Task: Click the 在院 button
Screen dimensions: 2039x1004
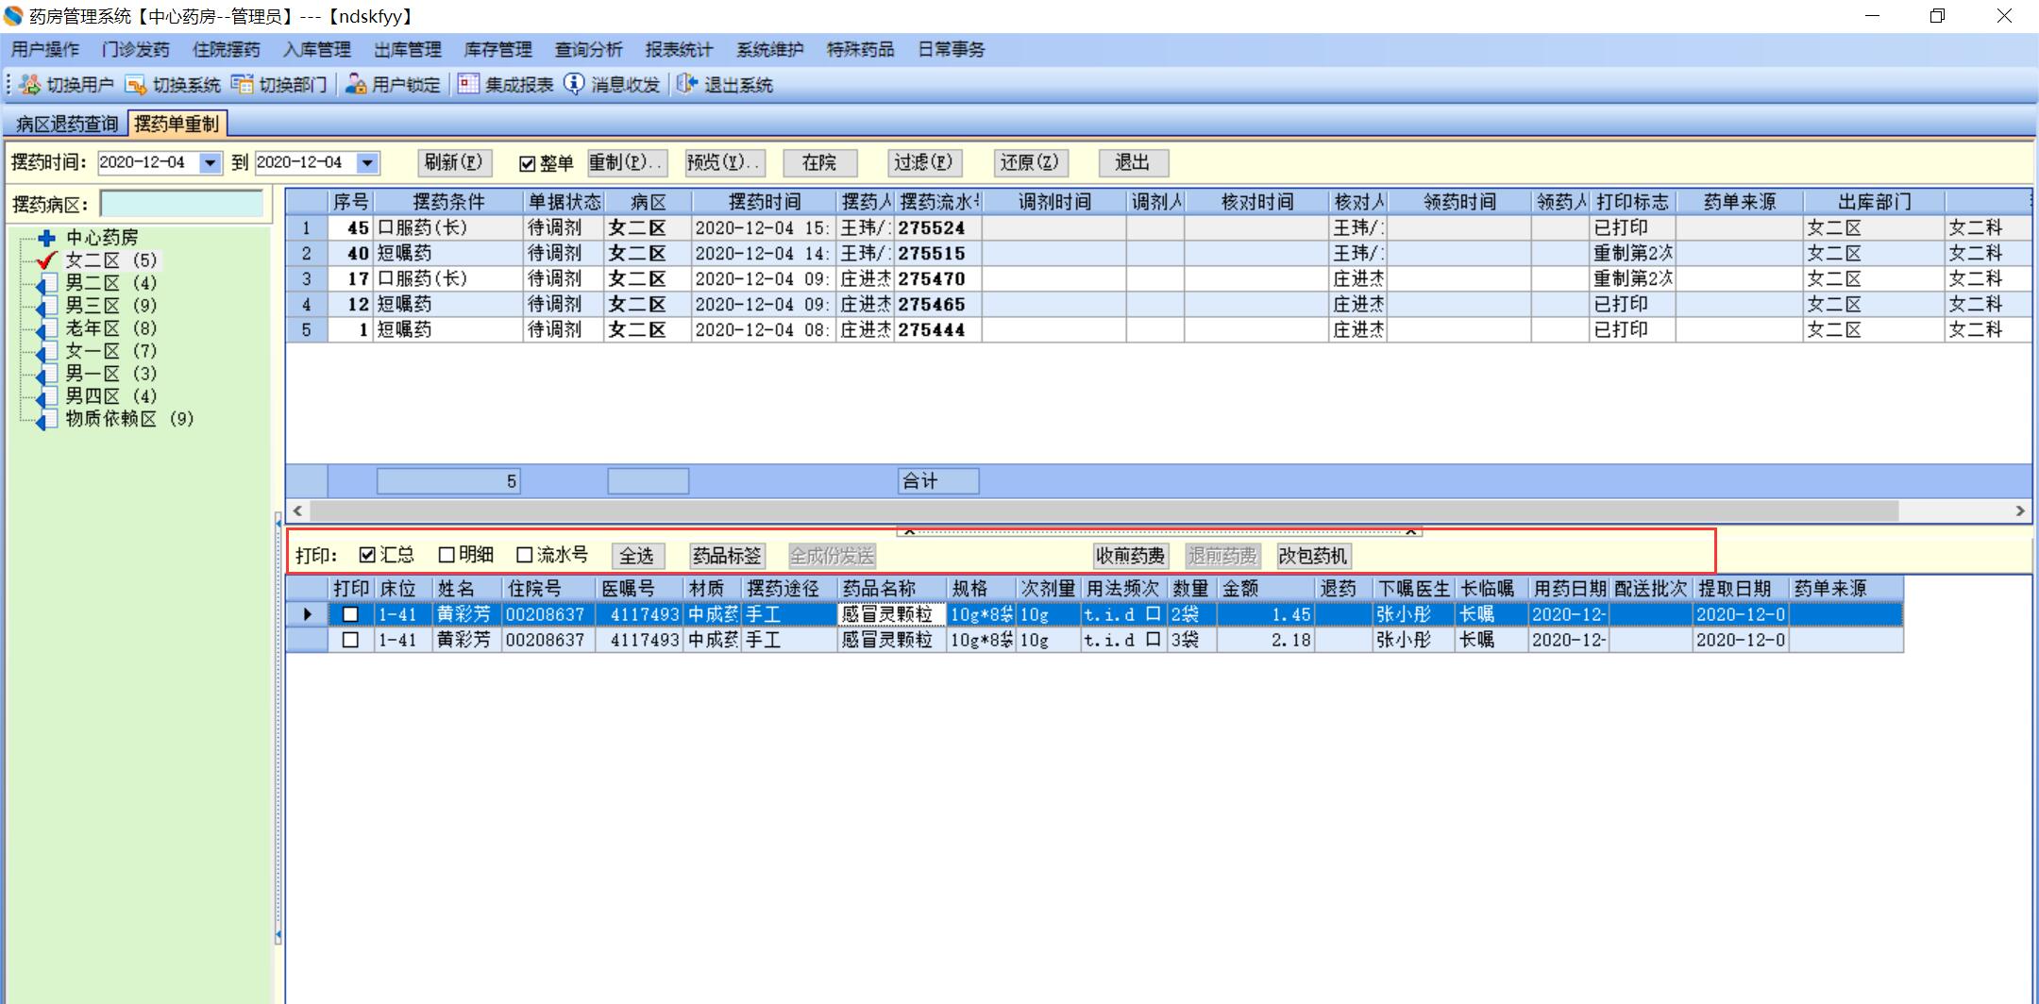Action: point(819,163)
